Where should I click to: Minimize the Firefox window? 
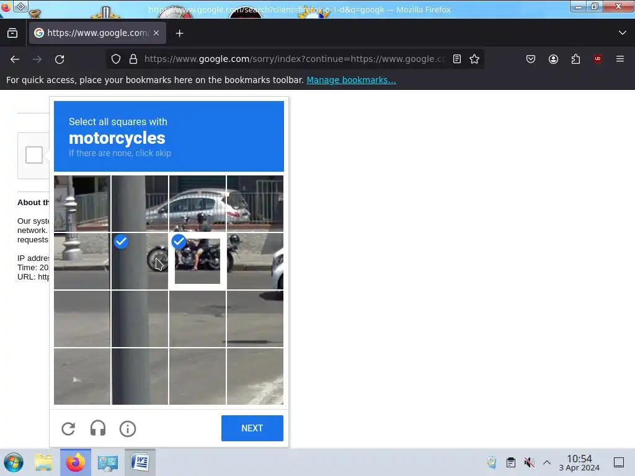coord(579,7)
